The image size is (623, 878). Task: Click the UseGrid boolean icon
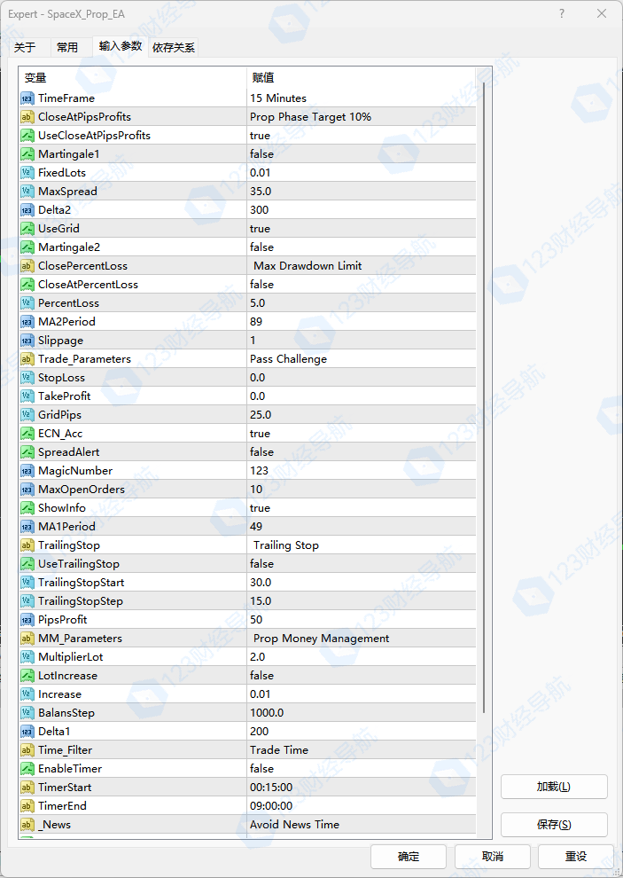[27, 229]
